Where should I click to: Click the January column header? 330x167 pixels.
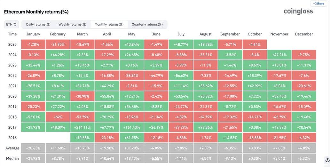coord(33,34)
